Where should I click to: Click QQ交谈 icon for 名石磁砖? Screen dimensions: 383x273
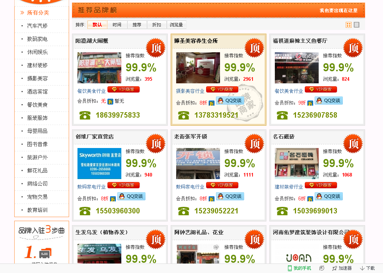pos(329,196)
